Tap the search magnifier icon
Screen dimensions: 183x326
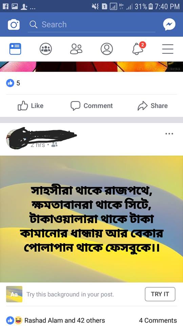tap(34, 24)
